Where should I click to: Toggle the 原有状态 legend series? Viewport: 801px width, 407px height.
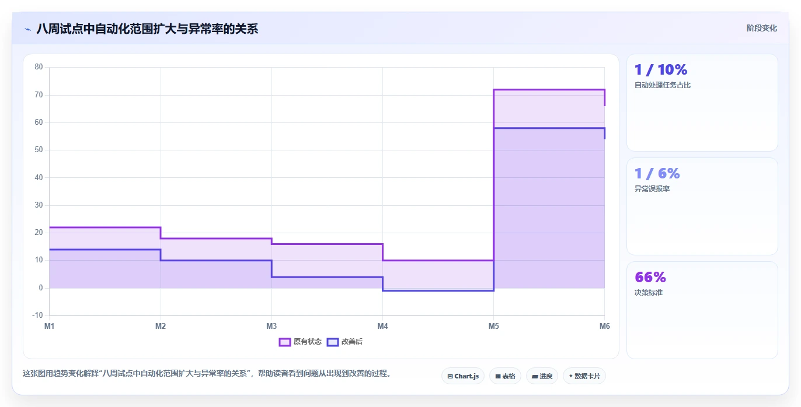[300, 342]
